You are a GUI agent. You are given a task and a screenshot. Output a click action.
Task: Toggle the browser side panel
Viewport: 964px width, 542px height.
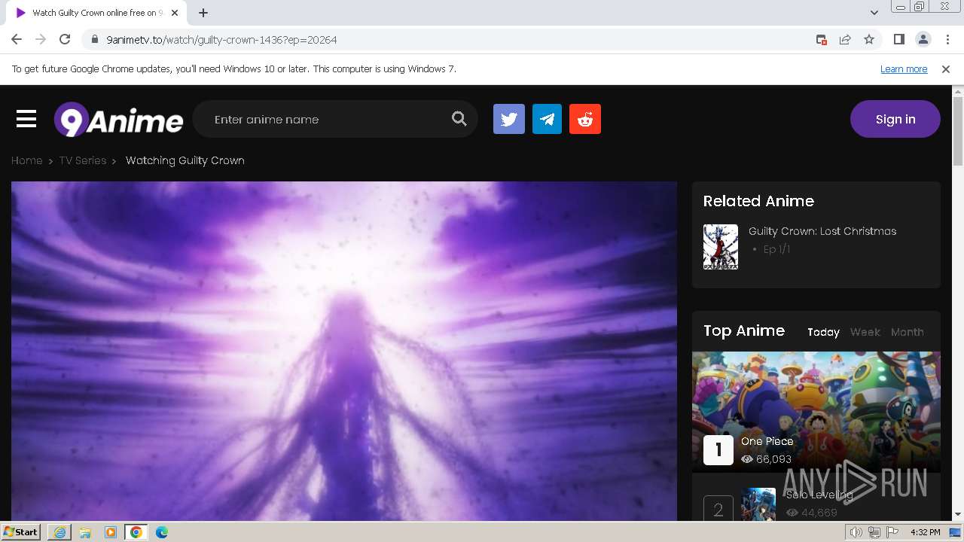898,39
